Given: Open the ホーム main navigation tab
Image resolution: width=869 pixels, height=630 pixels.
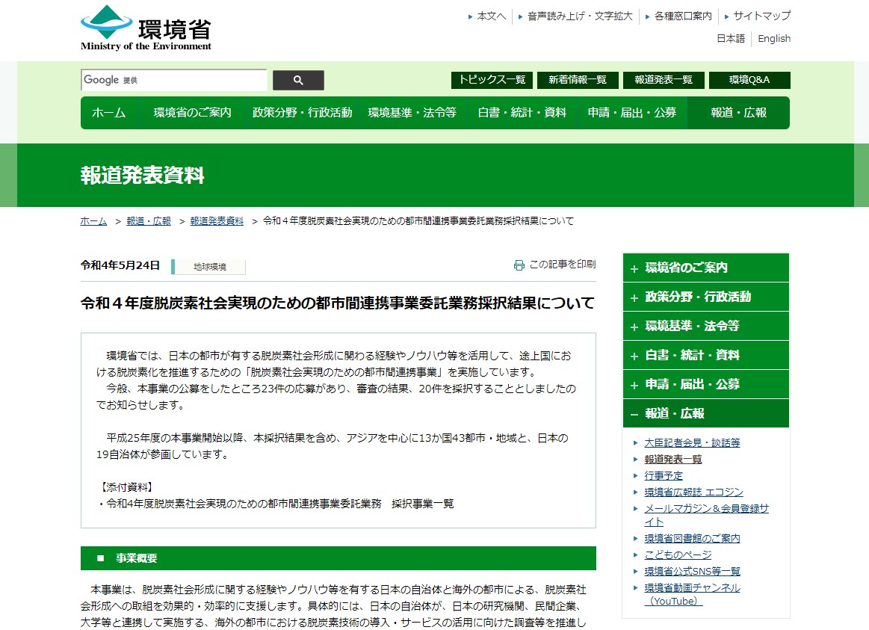Looking at the screenshot, I should click(x=109, y=113).
